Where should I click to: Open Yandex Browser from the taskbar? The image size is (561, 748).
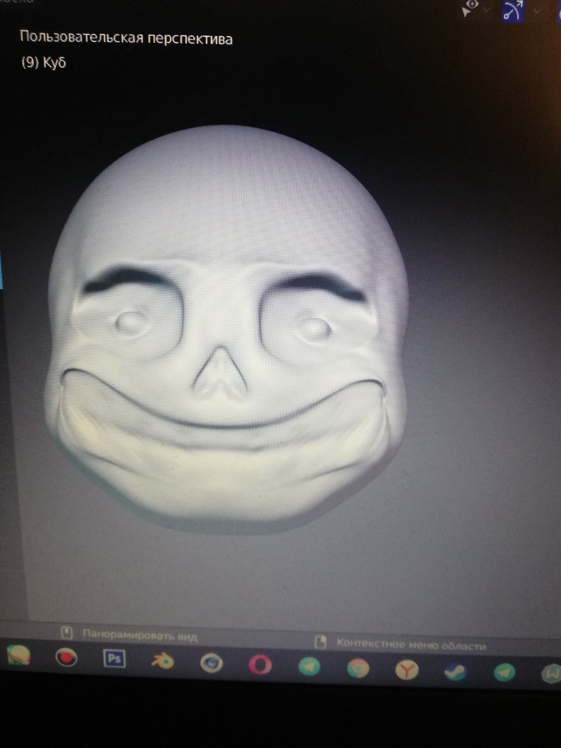coord(407,670)
